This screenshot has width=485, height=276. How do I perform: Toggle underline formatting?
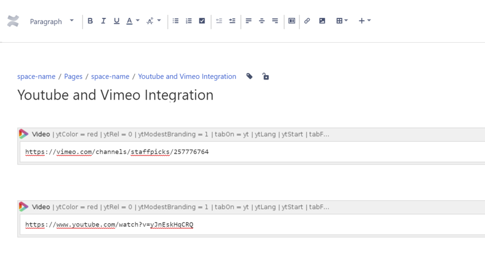tap(116, 21)
